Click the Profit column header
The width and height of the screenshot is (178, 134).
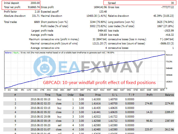150,95
